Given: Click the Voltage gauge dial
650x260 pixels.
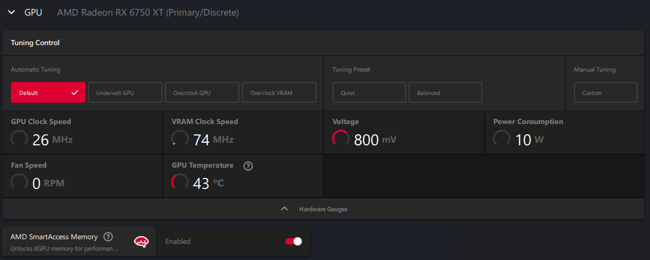Looking at the screenshot, I should pyautogui.click(x=341, y=138).
